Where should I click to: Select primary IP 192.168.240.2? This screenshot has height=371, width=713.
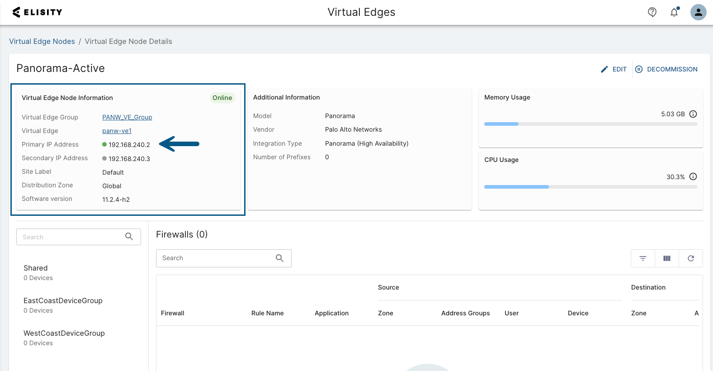(x=129, y=145)
